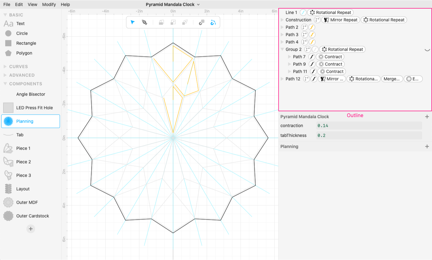Expand the CURVES section
432x260 pixels.
click(x=5, y=66)
